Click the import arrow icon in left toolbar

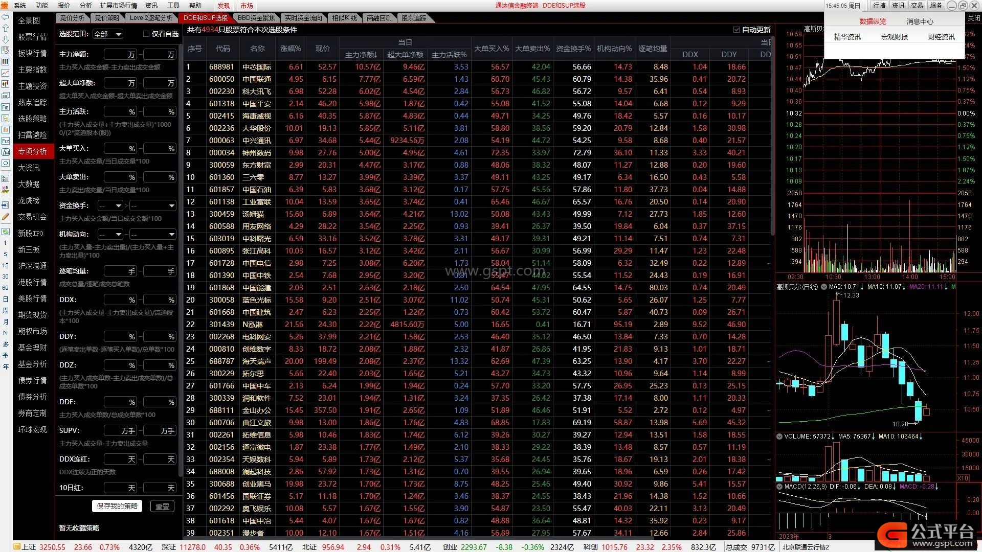6,205
